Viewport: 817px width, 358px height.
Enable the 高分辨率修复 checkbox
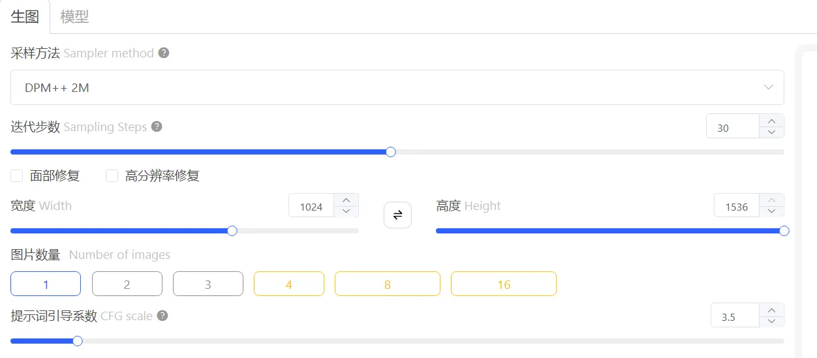[112, 175]
